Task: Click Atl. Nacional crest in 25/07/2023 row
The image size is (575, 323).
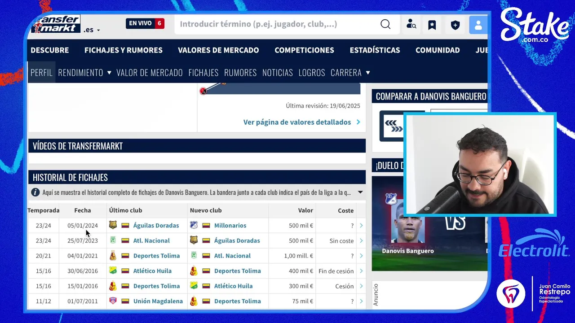Action: (x=113, y=240)
